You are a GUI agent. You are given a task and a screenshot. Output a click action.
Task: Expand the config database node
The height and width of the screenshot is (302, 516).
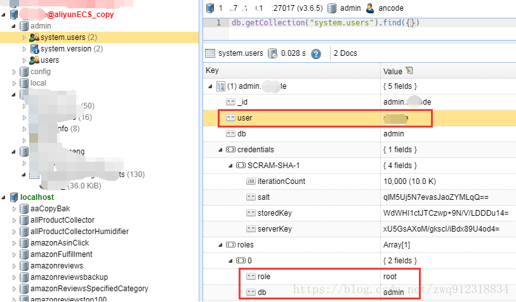tap(15, 72)
